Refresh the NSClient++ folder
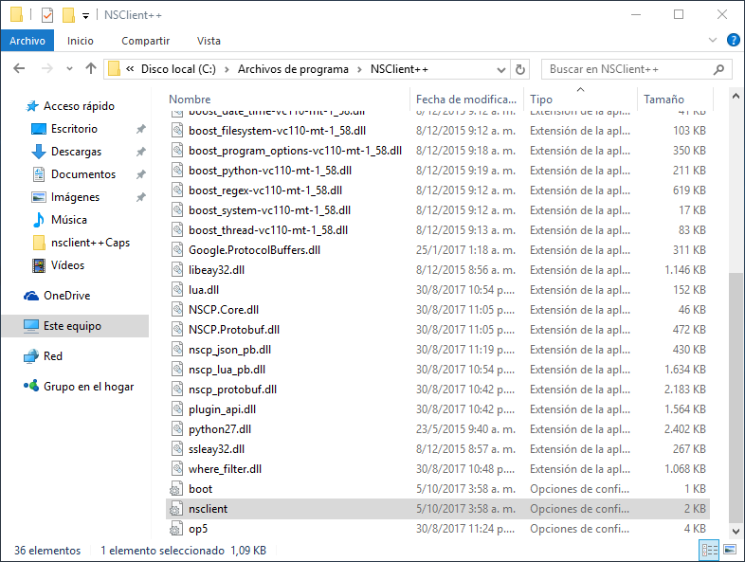 [x=519, y=70]
